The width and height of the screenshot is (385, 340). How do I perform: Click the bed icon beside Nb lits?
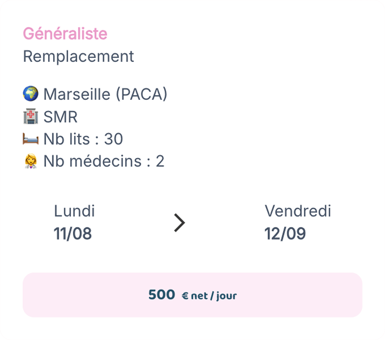[31, 139]
